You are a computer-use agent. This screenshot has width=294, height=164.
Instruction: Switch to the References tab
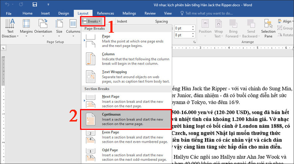pos(105,13)
